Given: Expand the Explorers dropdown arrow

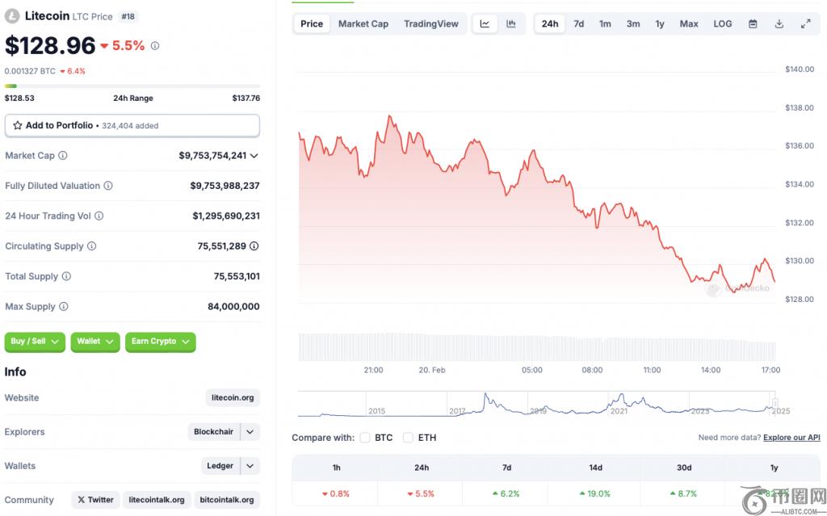Looking at the screenshot, I should 250,432.
